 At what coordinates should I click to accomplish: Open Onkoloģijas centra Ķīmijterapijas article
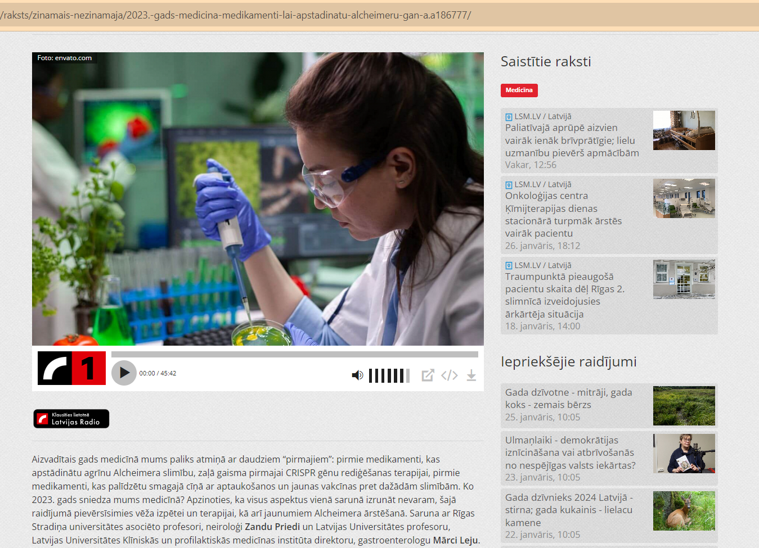coord(563,215)
